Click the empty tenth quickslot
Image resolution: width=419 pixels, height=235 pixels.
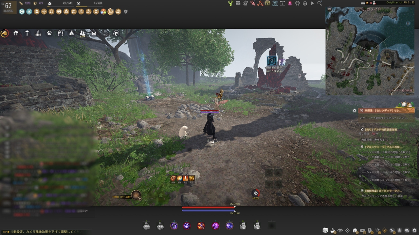pyautogui.click(x=271, y=226)
